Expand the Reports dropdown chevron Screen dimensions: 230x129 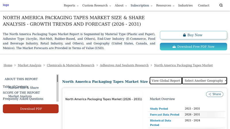(x=78, y=6)
